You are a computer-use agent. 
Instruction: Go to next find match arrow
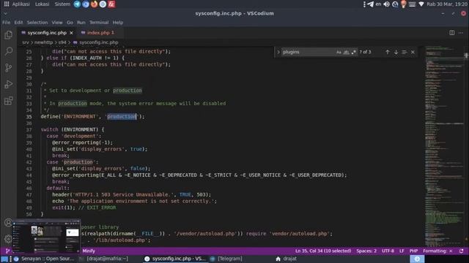point(396,52)
